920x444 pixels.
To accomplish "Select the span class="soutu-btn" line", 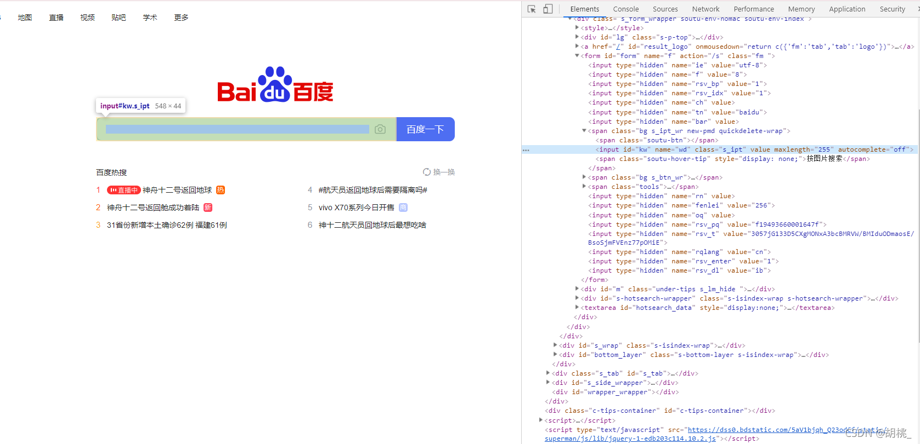I will pos(657,140).
